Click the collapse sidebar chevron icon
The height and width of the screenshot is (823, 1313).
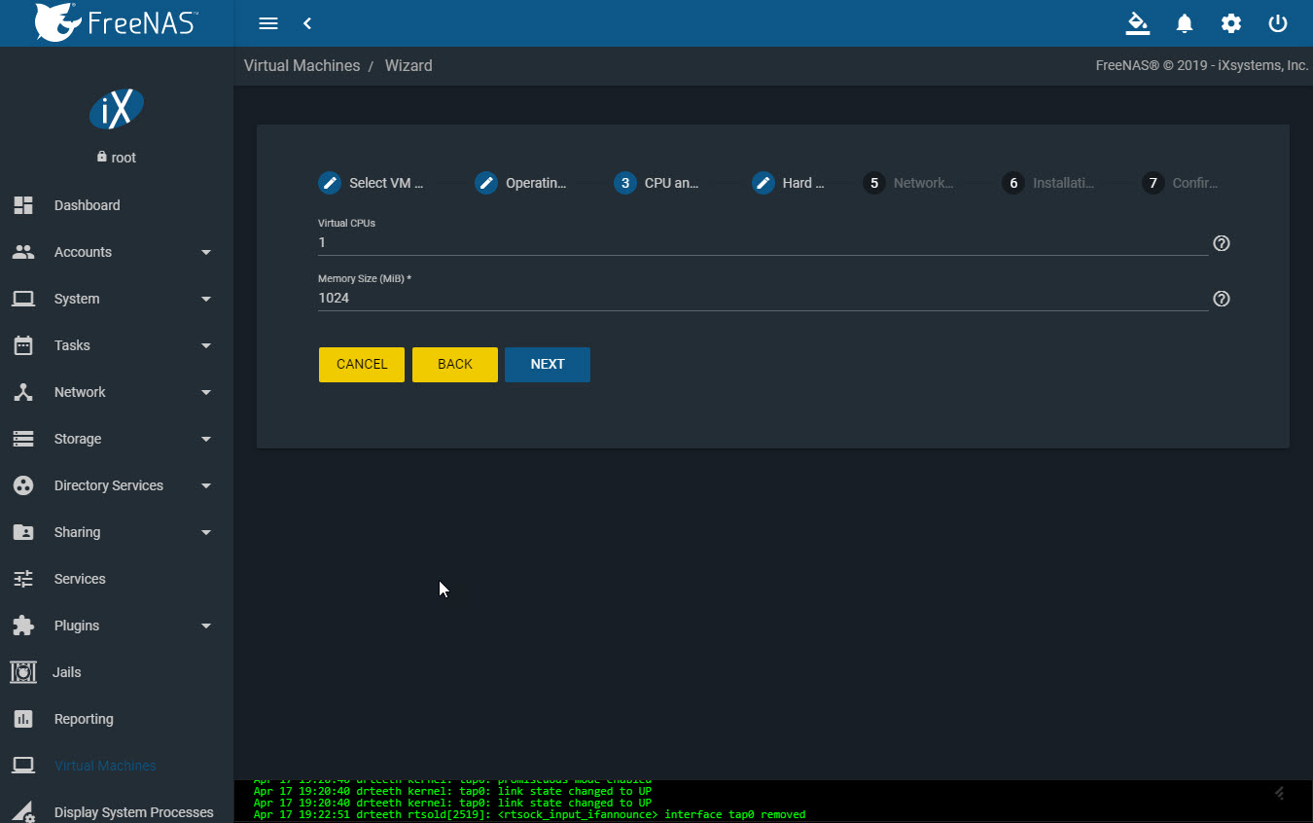pos(307,23)
